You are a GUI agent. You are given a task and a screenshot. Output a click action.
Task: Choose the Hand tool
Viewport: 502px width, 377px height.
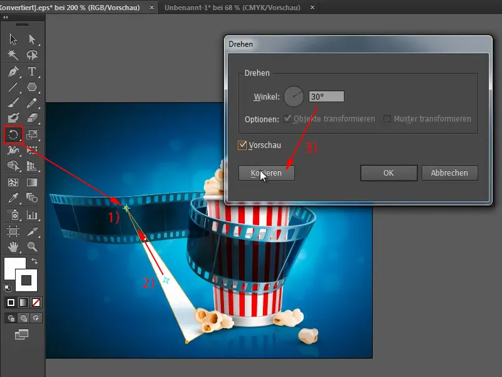pos(13,246)
